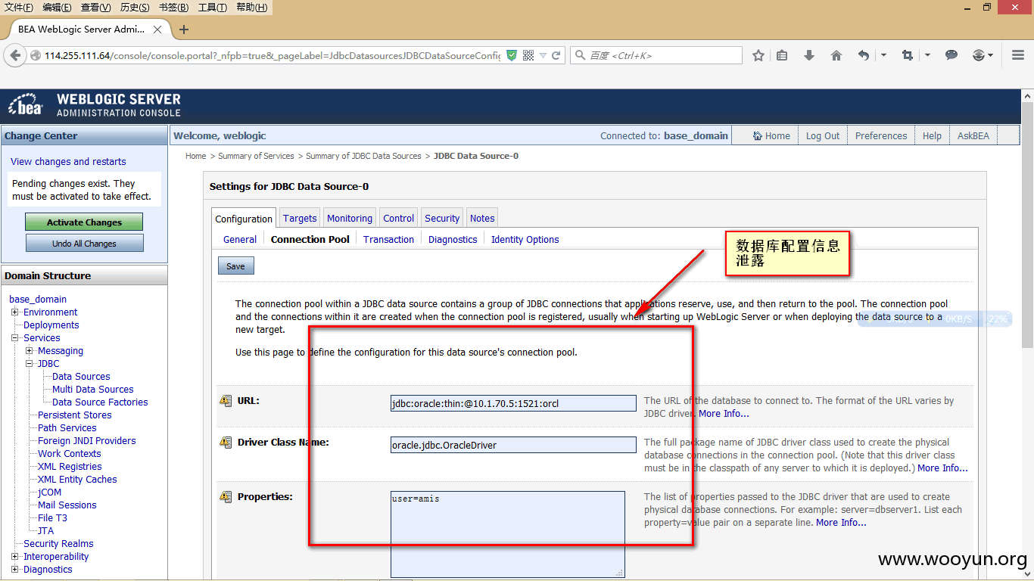Screen dimensions: 1034x581
Task: Open the Diagnostics sub-tab
Action: pyautogui.click(x=453, y=239)
